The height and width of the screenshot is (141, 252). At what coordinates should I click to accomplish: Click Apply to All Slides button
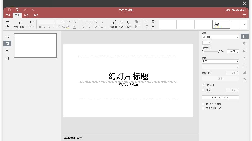click(220, 97)
